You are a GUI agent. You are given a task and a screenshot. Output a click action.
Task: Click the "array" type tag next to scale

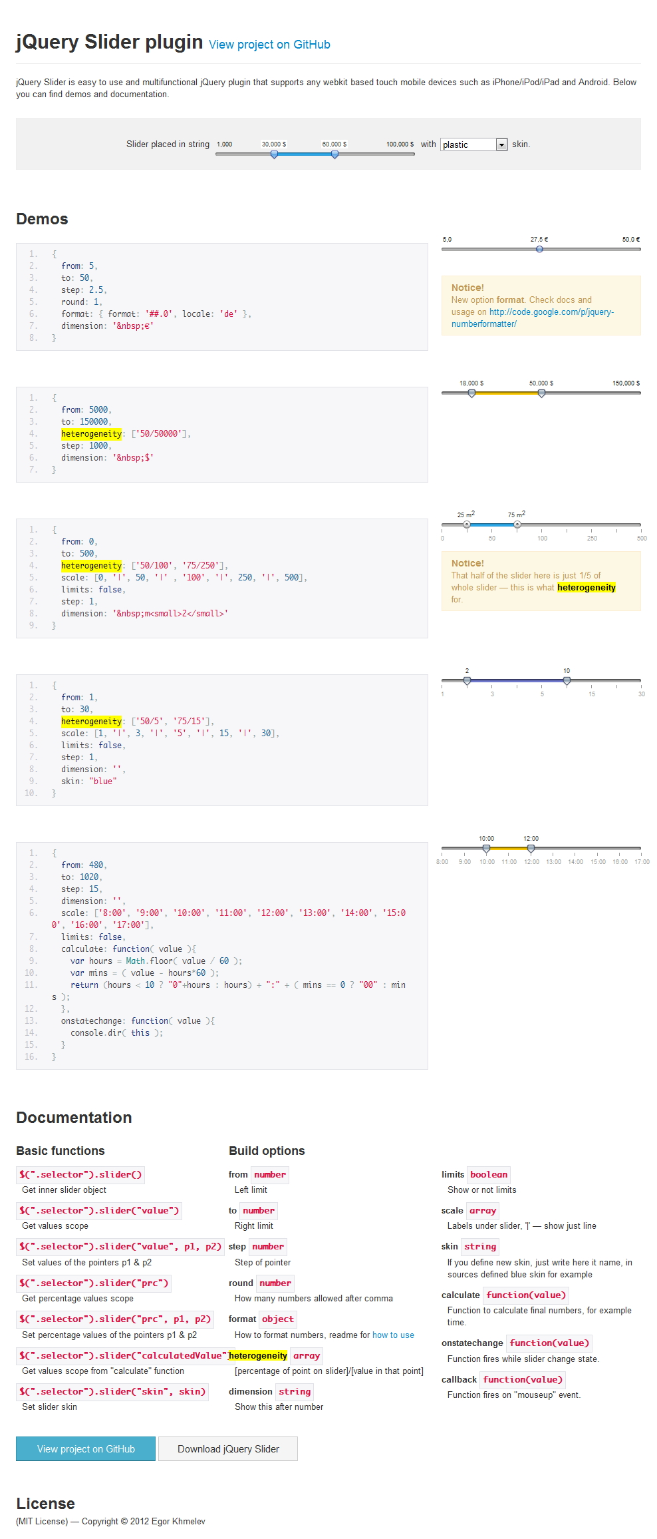tap(483, 1211)
